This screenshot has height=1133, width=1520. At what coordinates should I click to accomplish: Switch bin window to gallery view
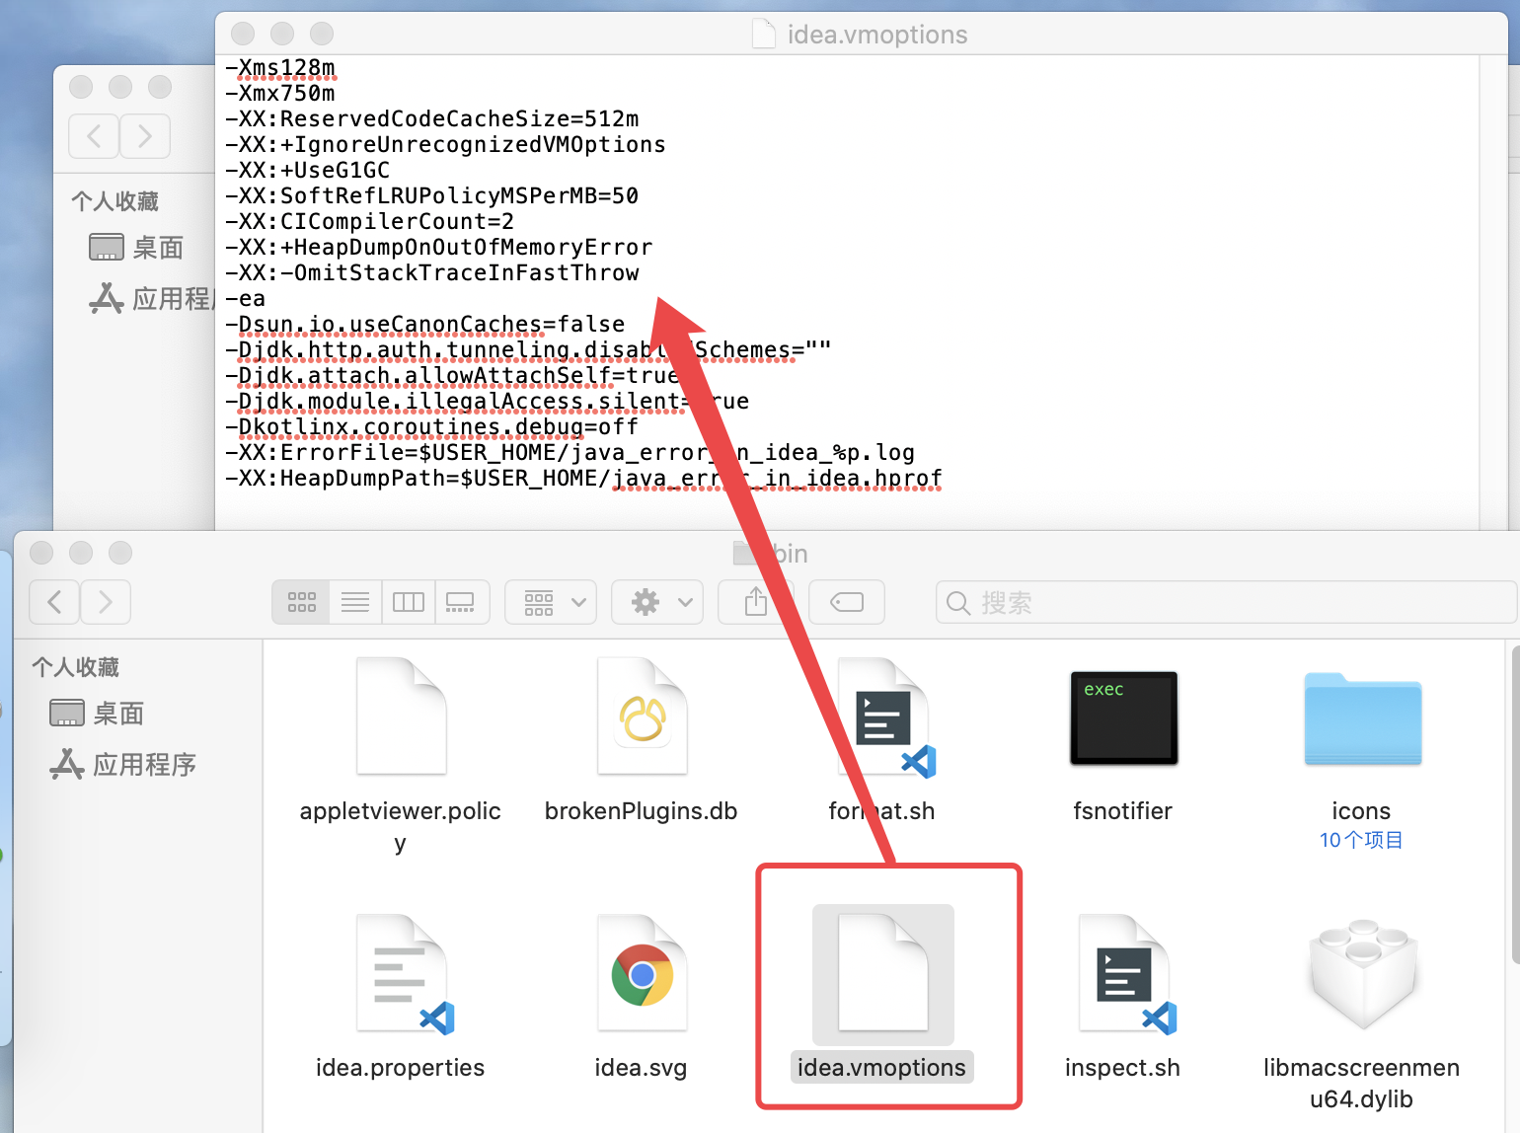tap(461, 602)
